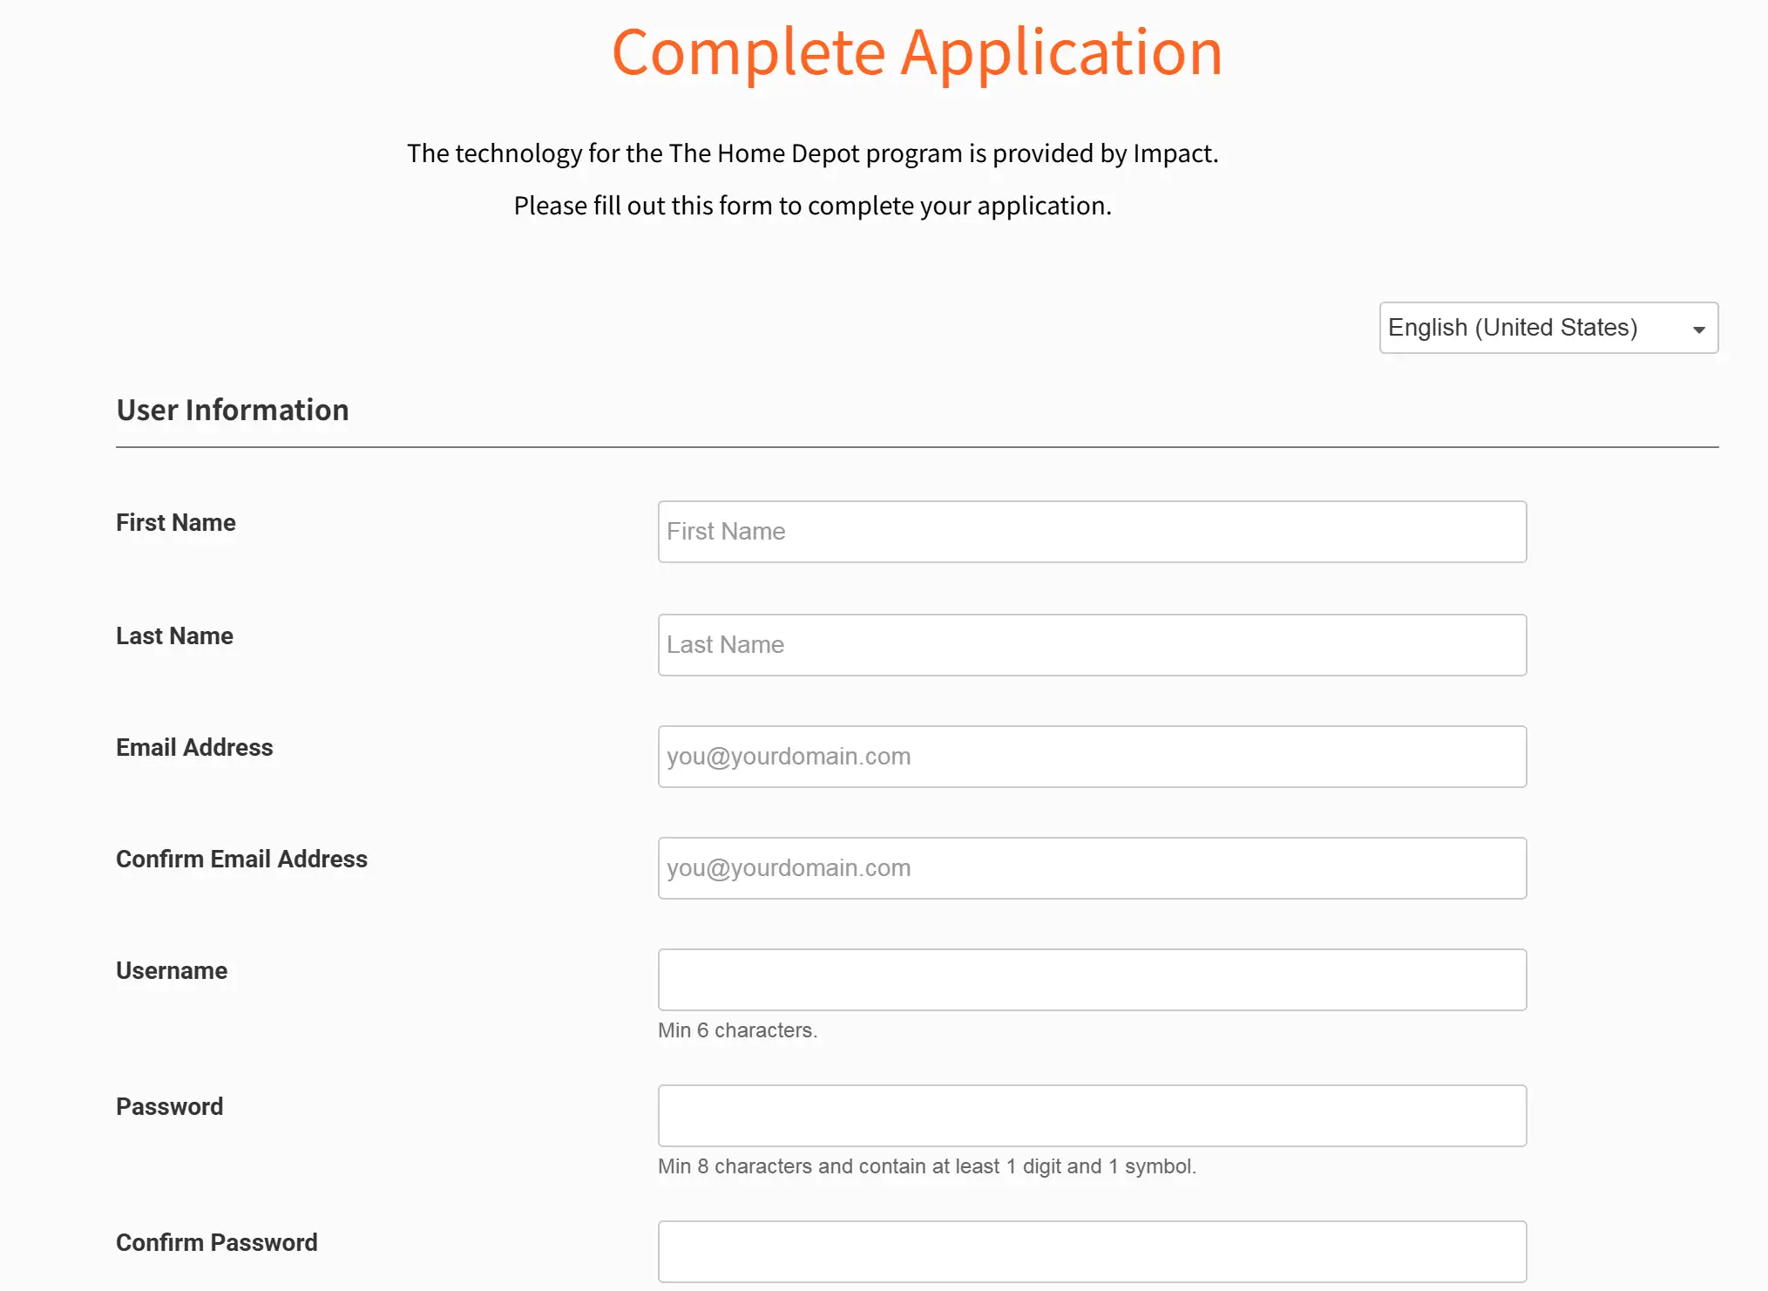Viewport: 1768px width, 1291px height.
Task: Click into the First Name input field
Action: tap(1092, 532)
